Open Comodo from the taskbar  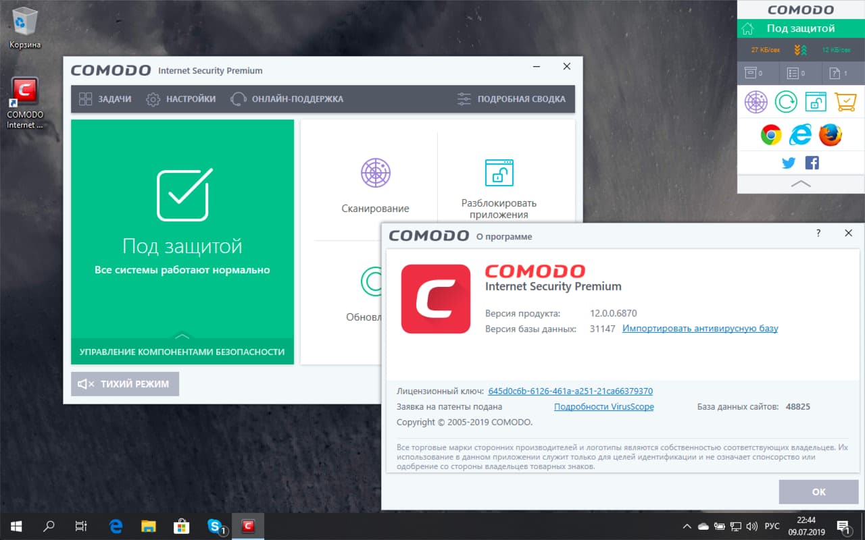pos(247,526)
